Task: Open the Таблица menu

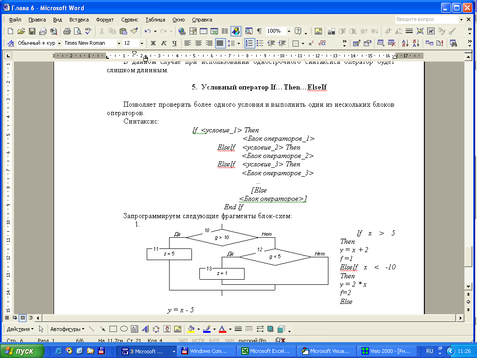Action: (155, 20)
